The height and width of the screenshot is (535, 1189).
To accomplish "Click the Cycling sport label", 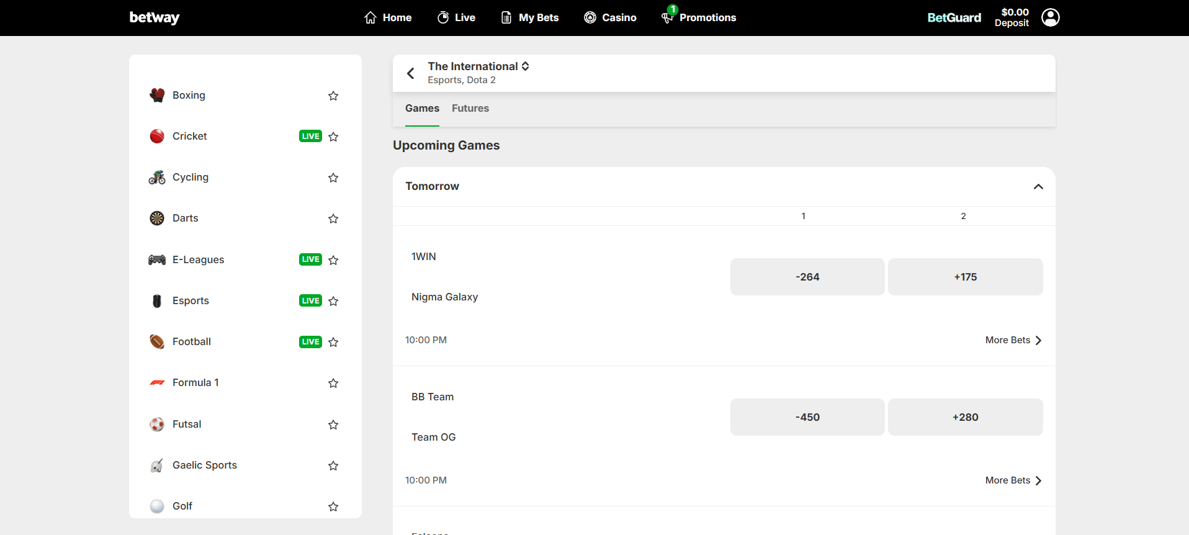I will coord(191,177).
